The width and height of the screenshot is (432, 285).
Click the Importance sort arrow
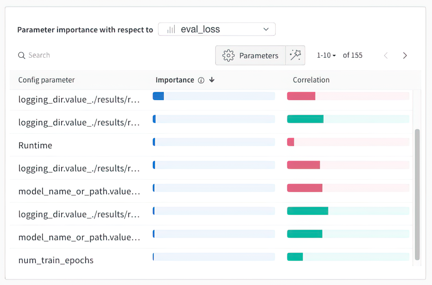click(x=212, y=80)
